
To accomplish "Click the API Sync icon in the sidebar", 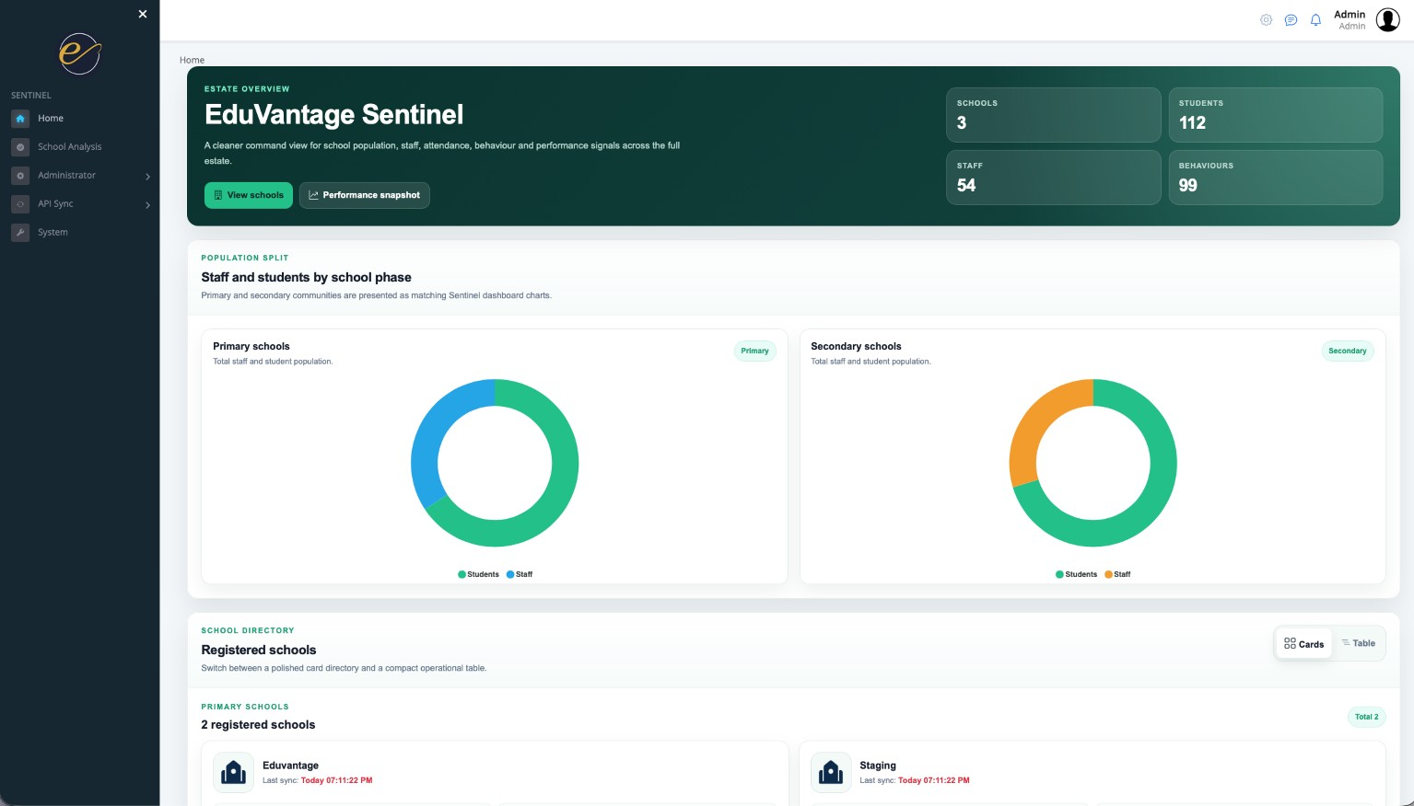I will (21, 204).
